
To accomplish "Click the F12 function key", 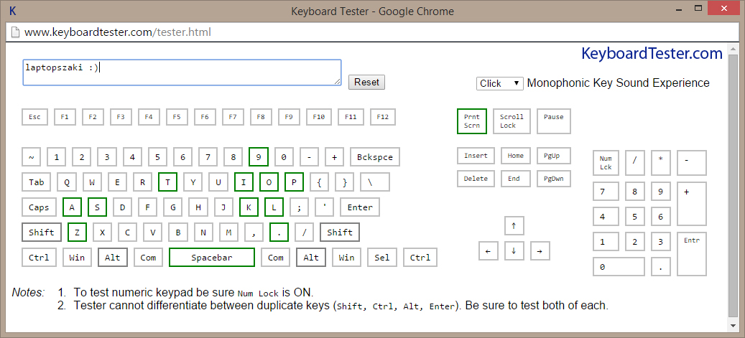I will coord(382,117).
